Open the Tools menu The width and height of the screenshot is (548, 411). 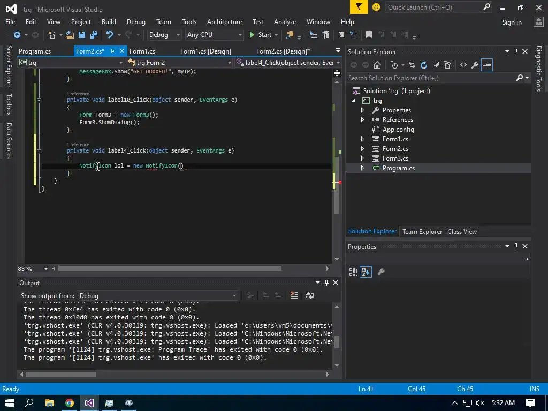click(189, 21)
